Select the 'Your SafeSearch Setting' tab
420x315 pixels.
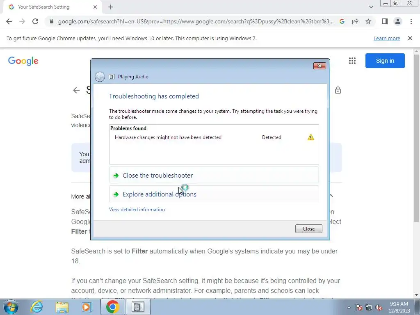[52, 7]
